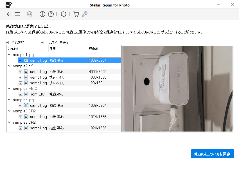Click image icon under sample4.jpg
The height and width of the screenshot is (169, 239).
(x=26, y=105)
